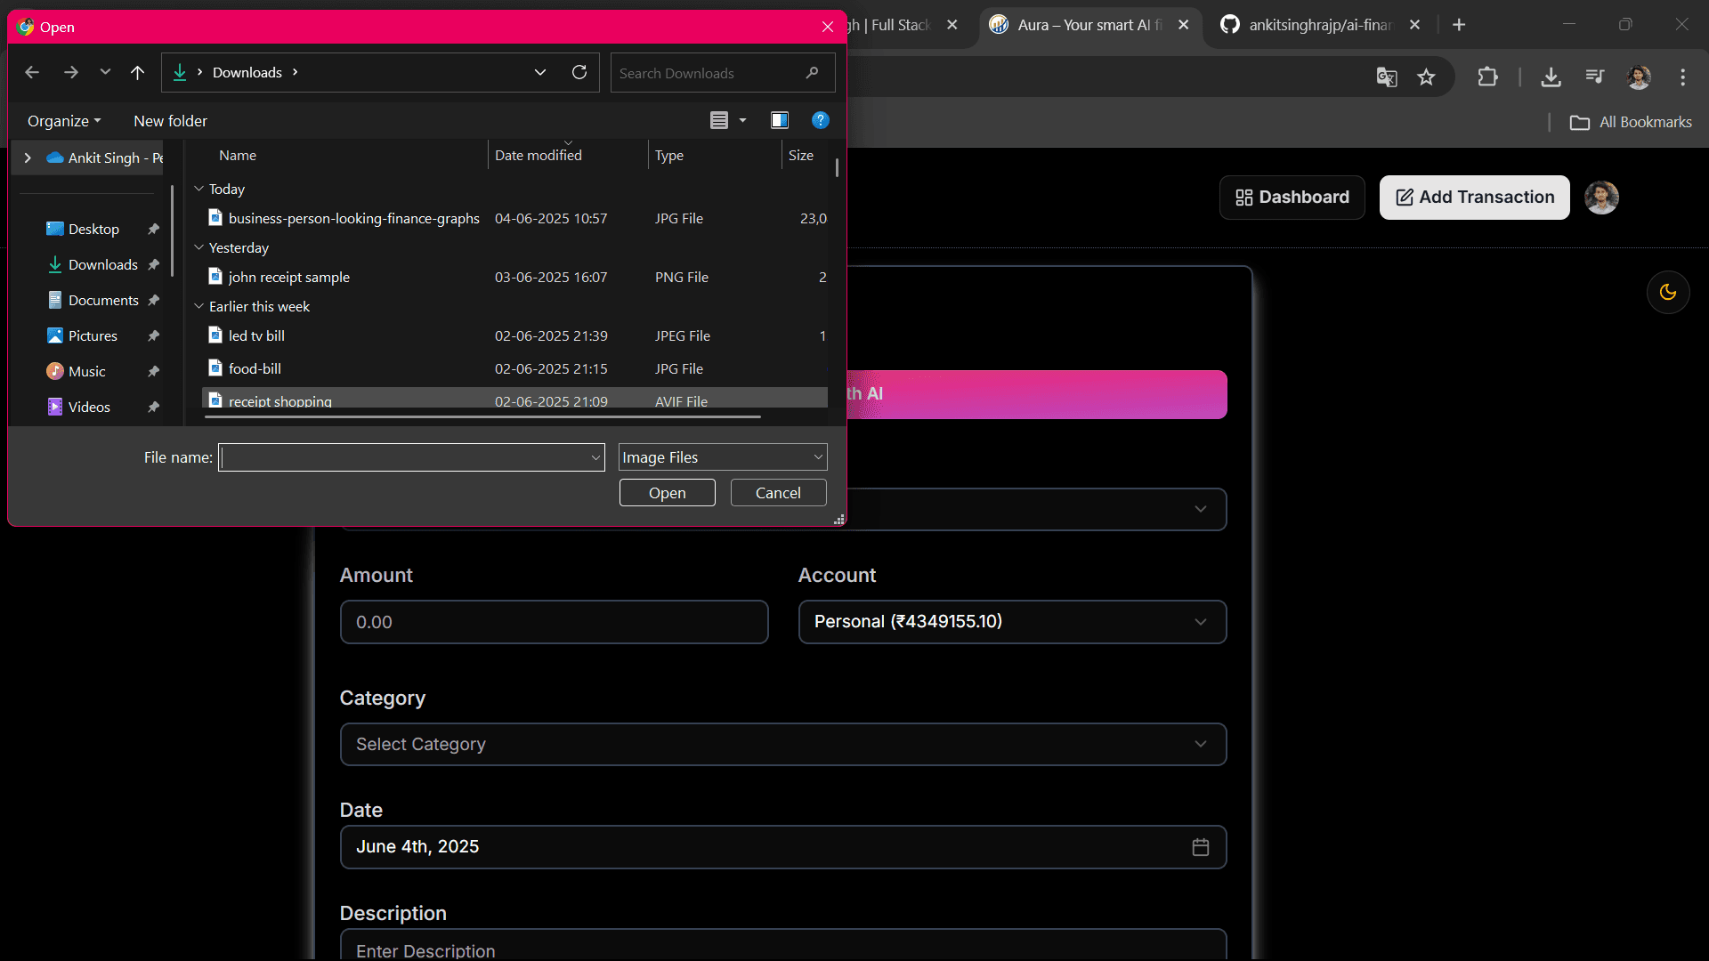Create a New folder

(x=170, y=121)
